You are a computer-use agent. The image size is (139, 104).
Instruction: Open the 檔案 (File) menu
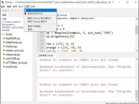3,7
